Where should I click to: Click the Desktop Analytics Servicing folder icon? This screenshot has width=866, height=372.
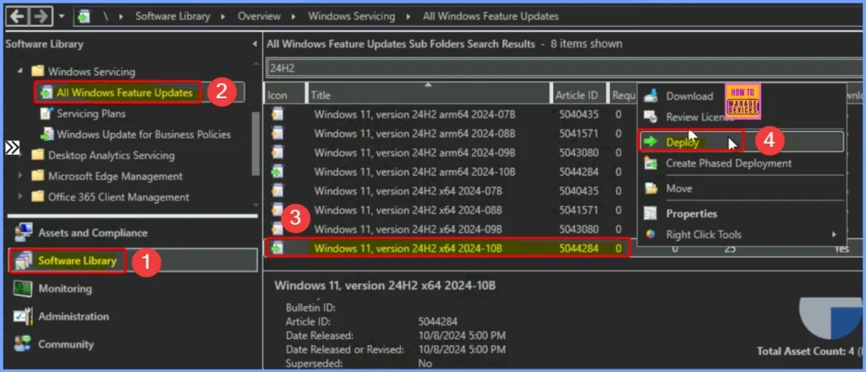click(37, 155)
